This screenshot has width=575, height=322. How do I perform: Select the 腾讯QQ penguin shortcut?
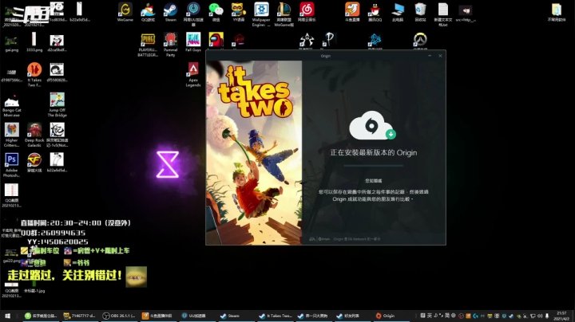(375, 13)
